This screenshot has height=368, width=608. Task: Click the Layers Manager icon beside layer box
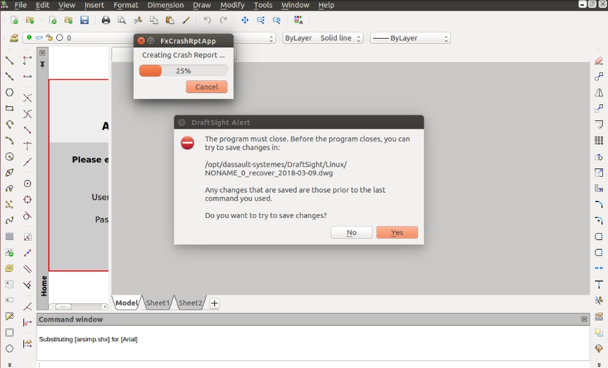[14, 37]
